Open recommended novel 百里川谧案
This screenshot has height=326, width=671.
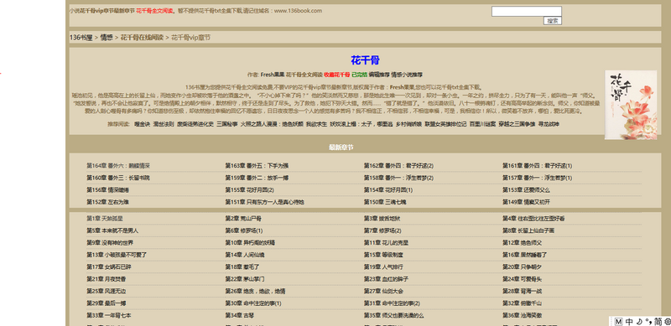coord(482,125)
